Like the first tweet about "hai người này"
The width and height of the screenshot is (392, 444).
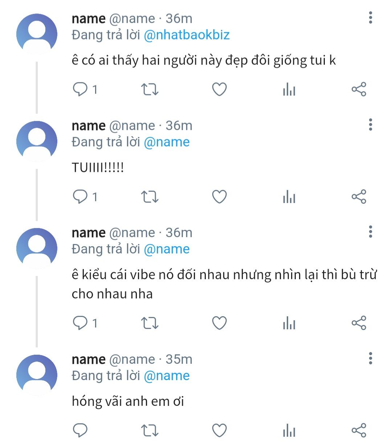pos(219,89)
